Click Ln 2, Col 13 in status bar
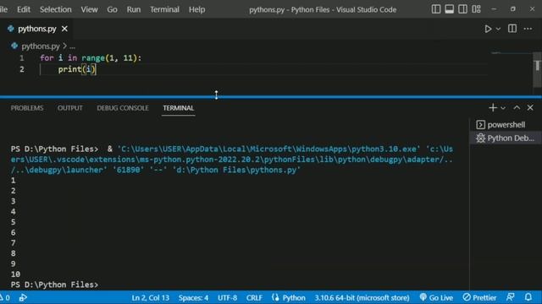This screenshot has width=542, height=304. coord(151,297)
